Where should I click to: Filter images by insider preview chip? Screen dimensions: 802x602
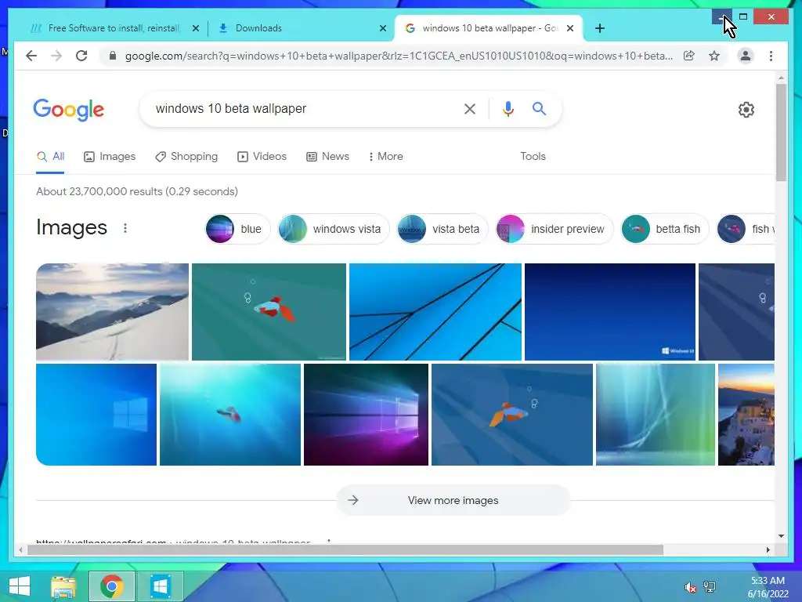click(x=554, y=229)
